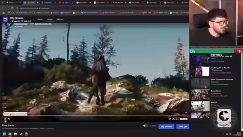This screenshot has height=137, width=243.
Task: Open the Twitch logo link in the player
Action: coord(184,119)
